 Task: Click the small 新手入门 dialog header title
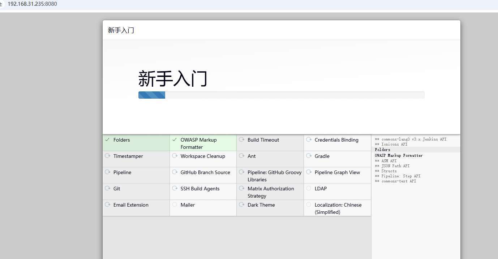point(121,30)
